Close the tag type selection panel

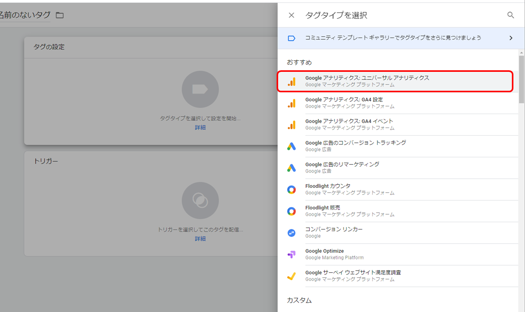[291, 15]
